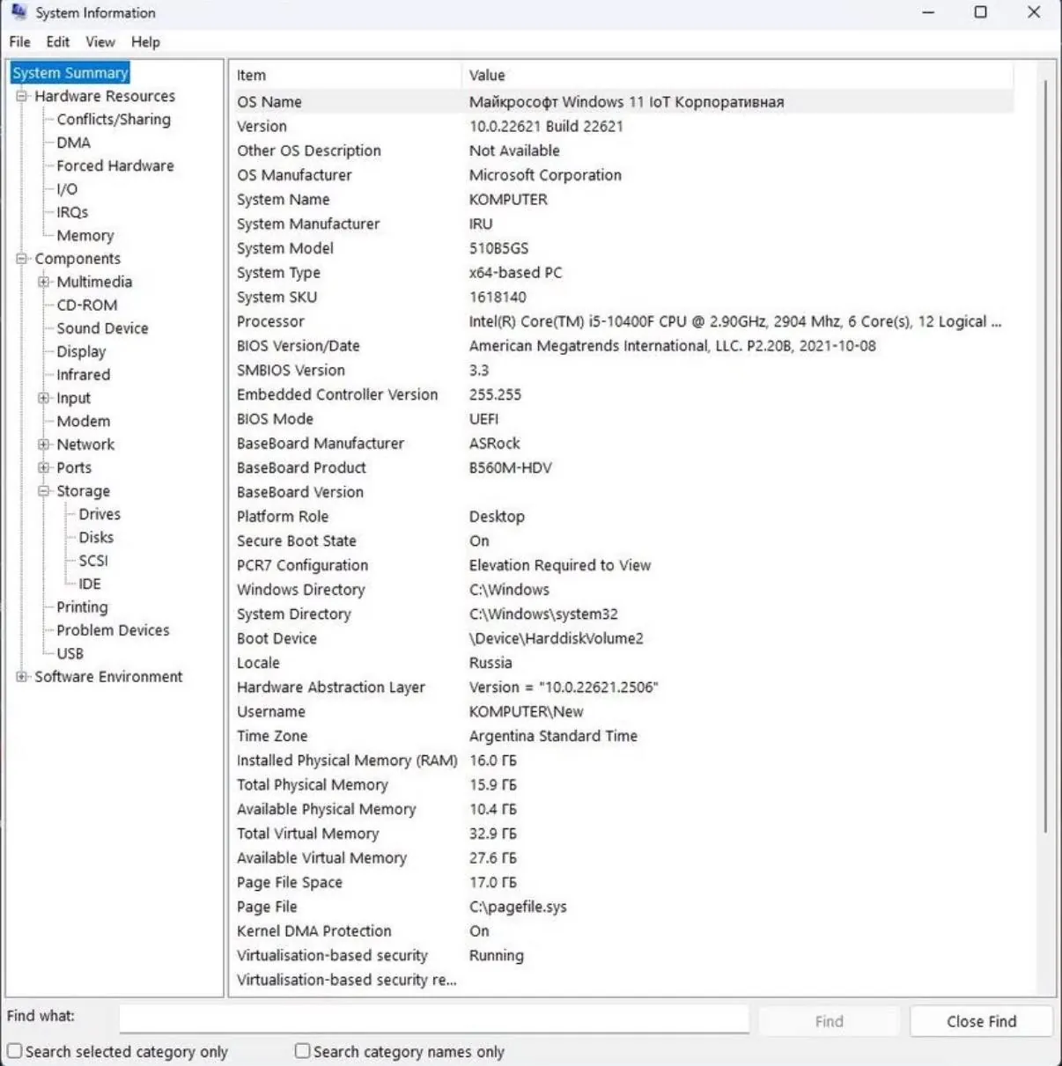Select Memory in the tree

85,235
